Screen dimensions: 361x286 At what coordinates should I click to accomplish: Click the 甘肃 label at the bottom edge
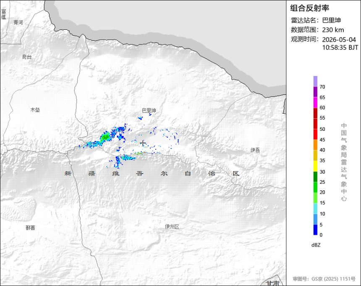coord(273,283)
